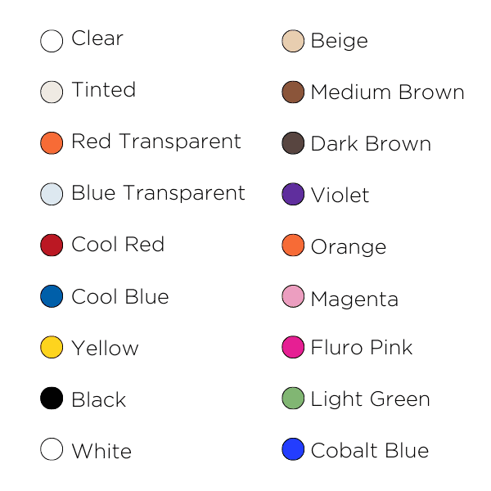Image resolution: width=491 pixels, height=491 pixels.
Task: Click the "Medium Brown" text label
Action: tap(387, 92)
